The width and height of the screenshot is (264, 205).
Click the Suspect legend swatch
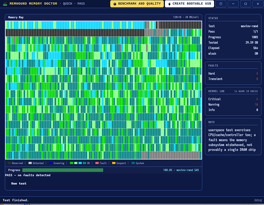coord(114,163)
